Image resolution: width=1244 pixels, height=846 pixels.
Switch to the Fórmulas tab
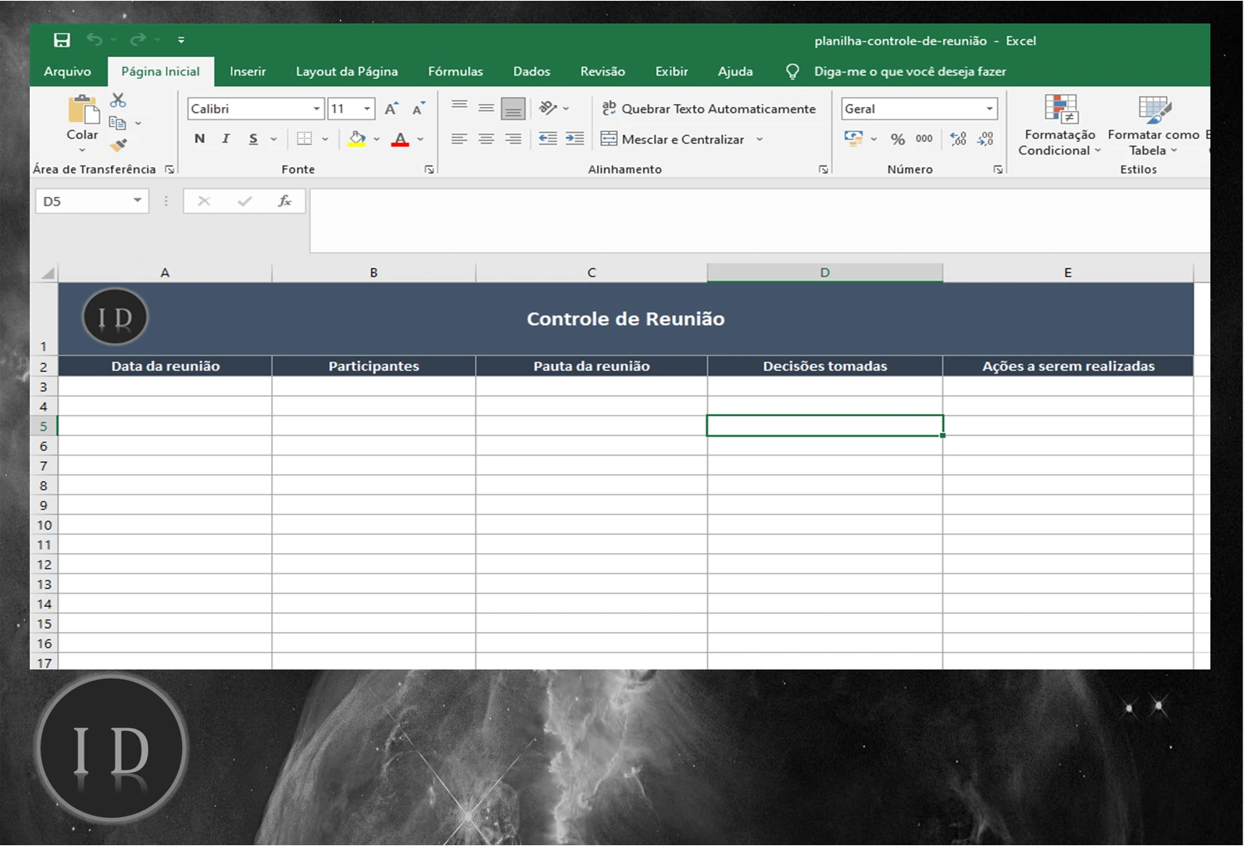point(456,71)
